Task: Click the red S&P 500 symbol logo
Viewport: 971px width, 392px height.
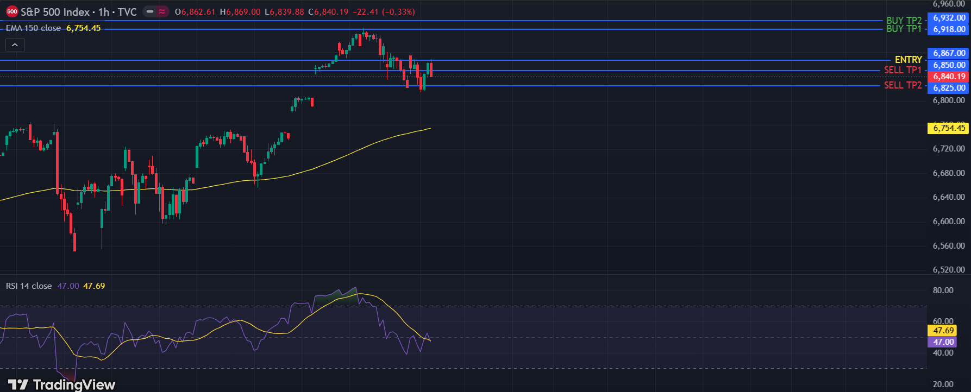Action: (x=12, y=11)
